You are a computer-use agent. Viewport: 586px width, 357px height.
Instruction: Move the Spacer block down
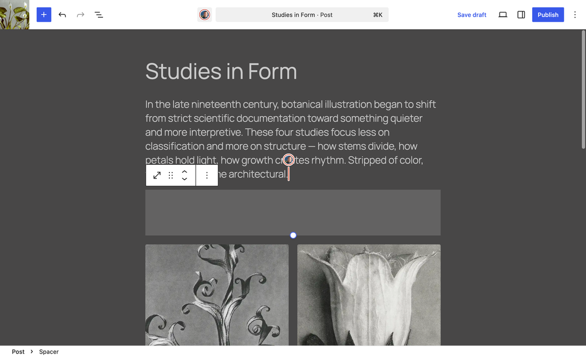click(x=184, y=179)
